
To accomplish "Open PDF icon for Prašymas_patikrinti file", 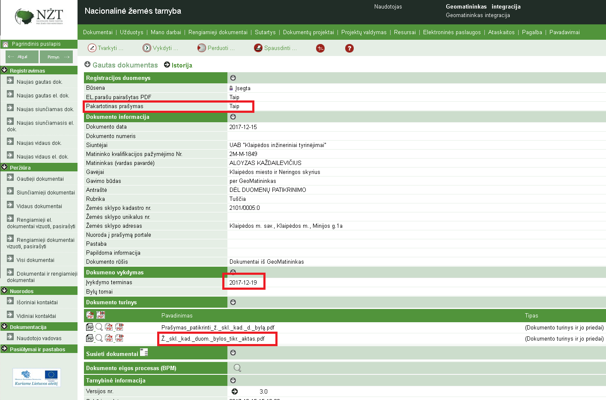I will click(90, 327).
